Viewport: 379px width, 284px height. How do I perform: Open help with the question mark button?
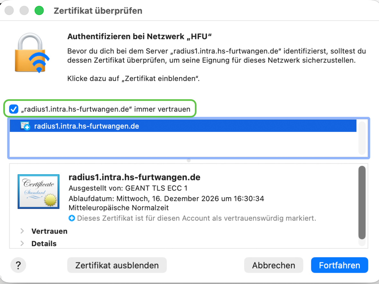coord(18,265)
